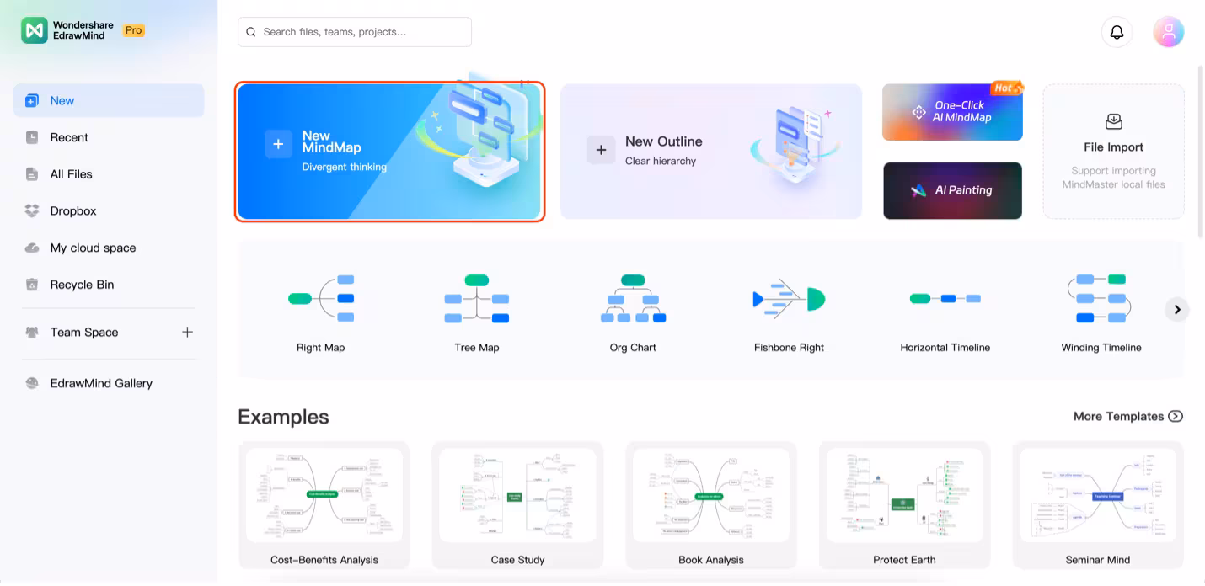Open the File Import card

pos(1113,152)
